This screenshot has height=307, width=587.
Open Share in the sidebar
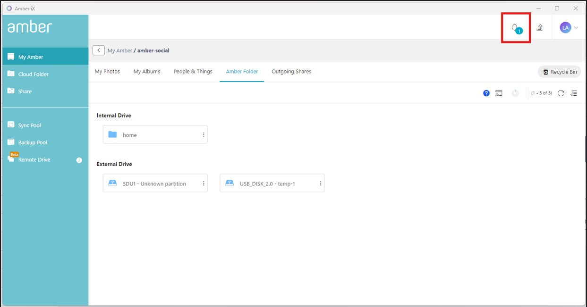45,91
